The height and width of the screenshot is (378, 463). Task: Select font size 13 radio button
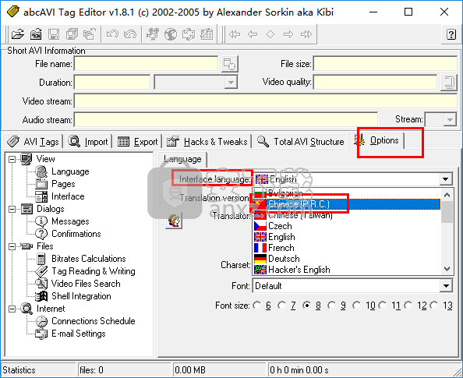(434, 306)
